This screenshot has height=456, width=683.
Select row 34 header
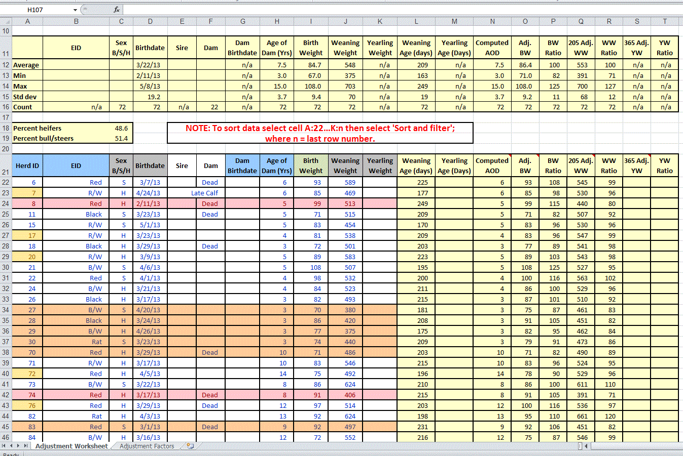tap(6, 310)
